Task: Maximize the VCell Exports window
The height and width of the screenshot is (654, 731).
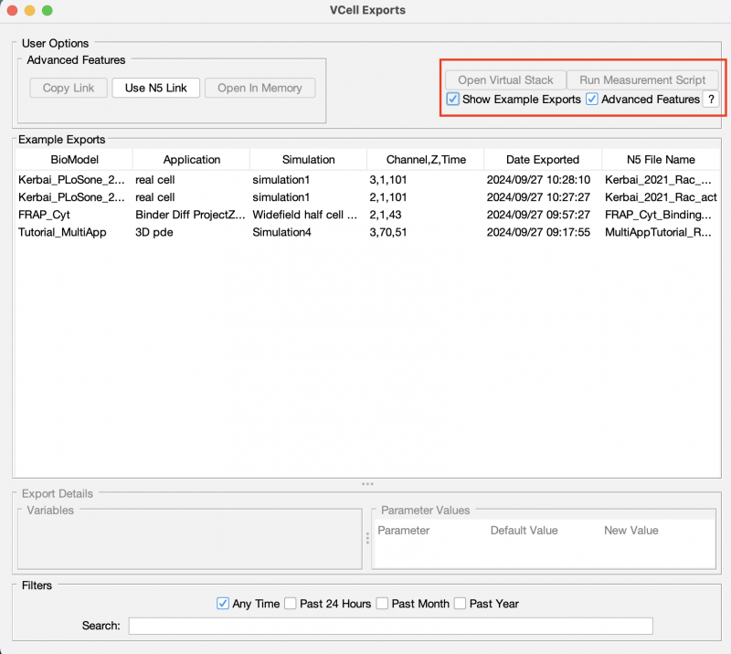Action: tap(48, 10)
